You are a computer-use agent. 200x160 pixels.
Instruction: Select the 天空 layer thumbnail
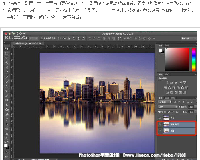coord(166,118)
